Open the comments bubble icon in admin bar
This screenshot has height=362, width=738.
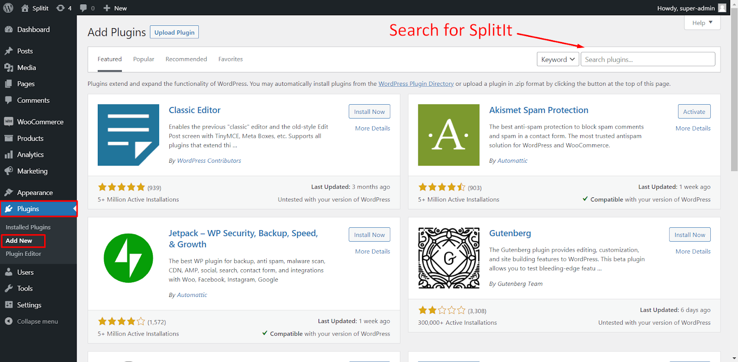(83, 8)
